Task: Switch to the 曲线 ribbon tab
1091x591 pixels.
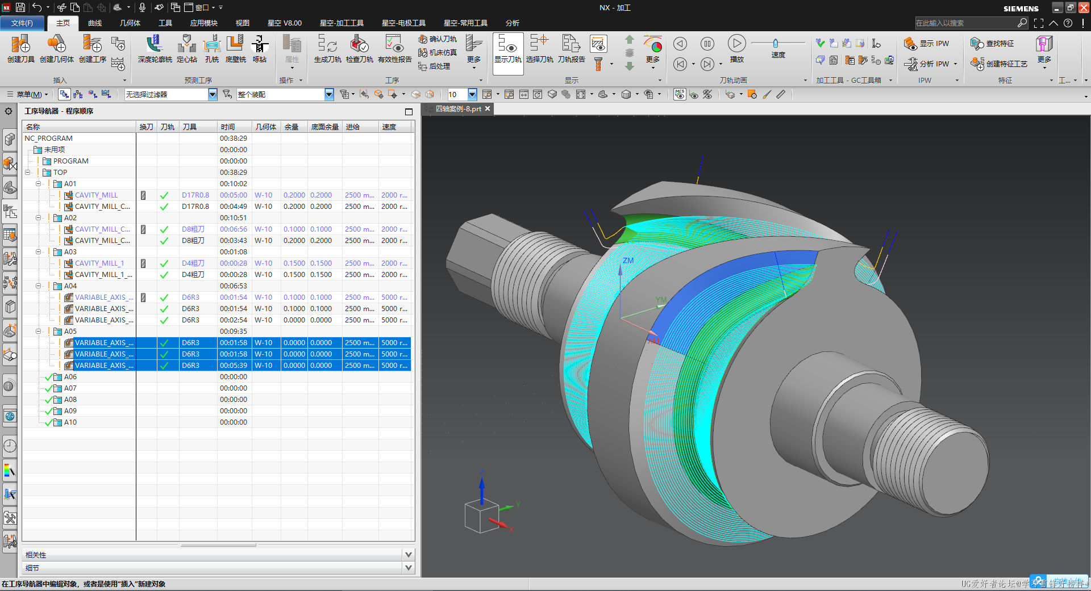Action: coord(95,23)
